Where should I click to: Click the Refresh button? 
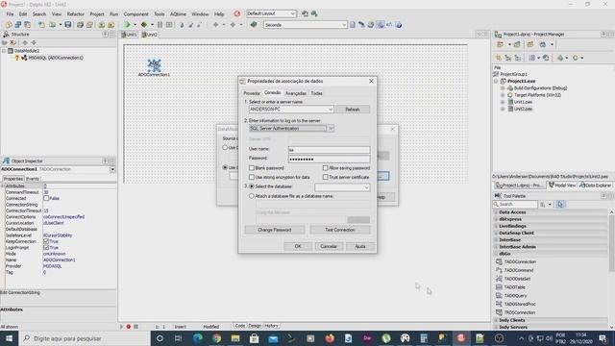click(x=353, y=110)
